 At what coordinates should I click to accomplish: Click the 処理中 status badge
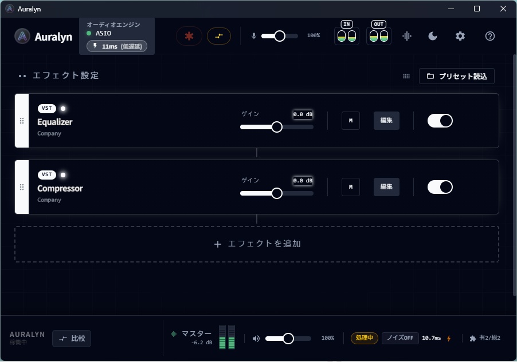point(364,338)
